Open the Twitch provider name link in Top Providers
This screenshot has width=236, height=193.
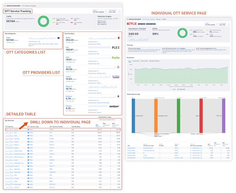(x=68, y=77)
